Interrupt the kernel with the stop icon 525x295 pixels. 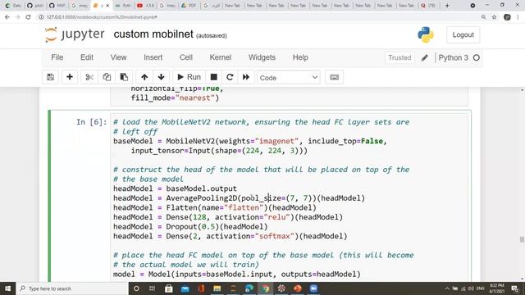click(213, 77)
